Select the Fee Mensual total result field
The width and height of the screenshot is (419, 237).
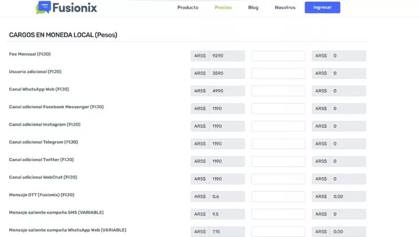pyautogui.click(x=348, y=56)
